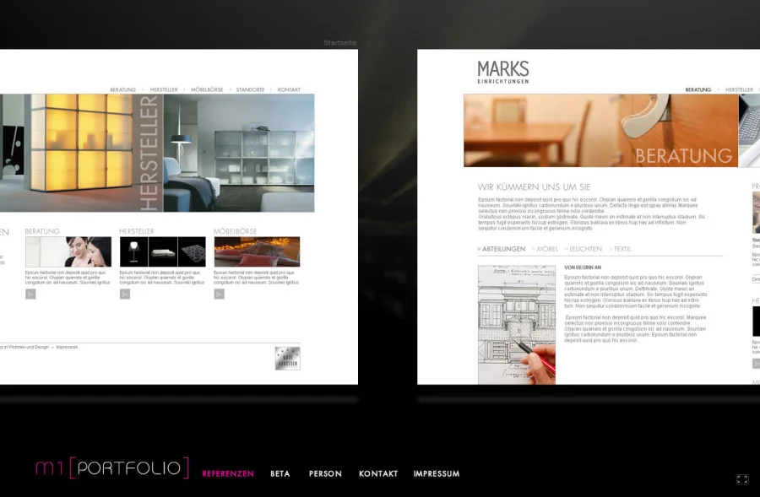This screenshot has height=497, width=760.
Task: Click the m1 Portfolio logo
Action: coord(111,469)
